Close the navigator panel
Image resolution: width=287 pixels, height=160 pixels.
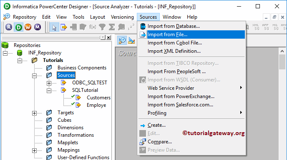point(108,37)
